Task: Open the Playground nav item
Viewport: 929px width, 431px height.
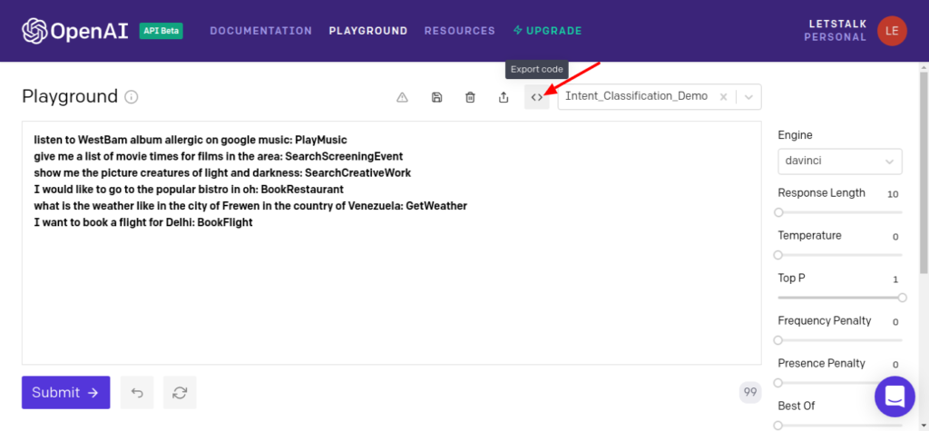Action: point(368,31)
